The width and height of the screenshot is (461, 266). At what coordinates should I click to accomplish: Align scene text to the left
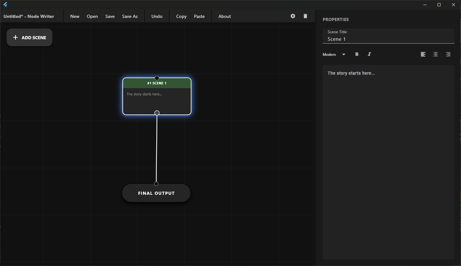click(x=423, y=54)
